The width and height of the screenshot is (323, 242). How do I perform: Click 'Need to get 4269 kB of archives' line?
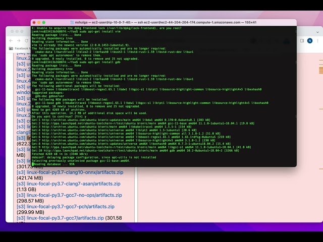point(59,110)
